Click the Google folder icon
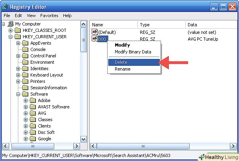This screenshot has width=239, height=161. [x=33, y=139]
